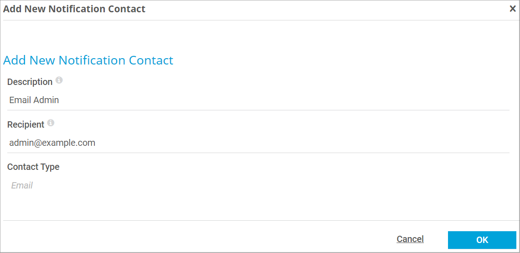Place cursor at end of admin@example.com
Screen dimensions: 520x253
(x=96, y=143)
